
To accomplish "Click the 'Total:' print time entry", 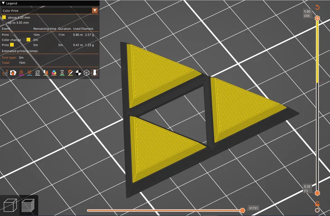I will click(x=13, y=63).
